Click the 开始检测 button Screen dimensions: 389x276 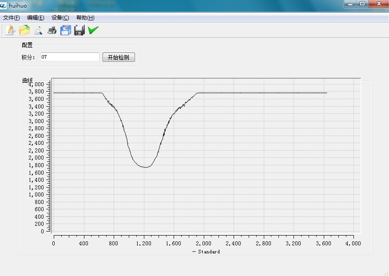click(x=119, y=57)
